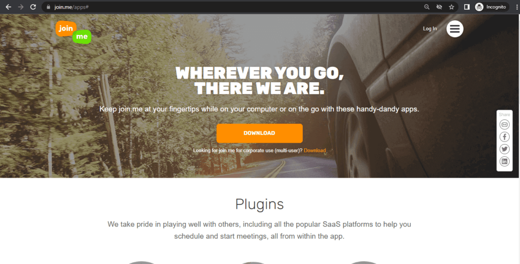Click the third-party cookies blocked eye icon

(439, 7)
